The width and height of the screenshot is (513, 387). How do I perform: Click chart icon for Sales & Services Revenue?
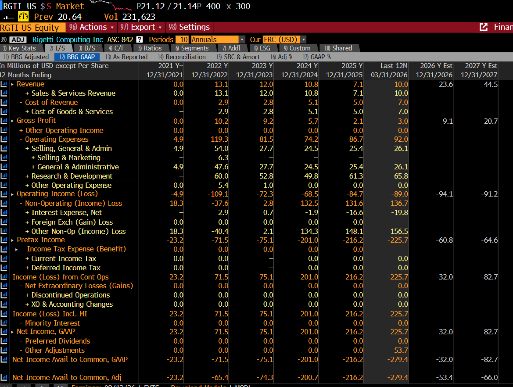pos(4,93)
